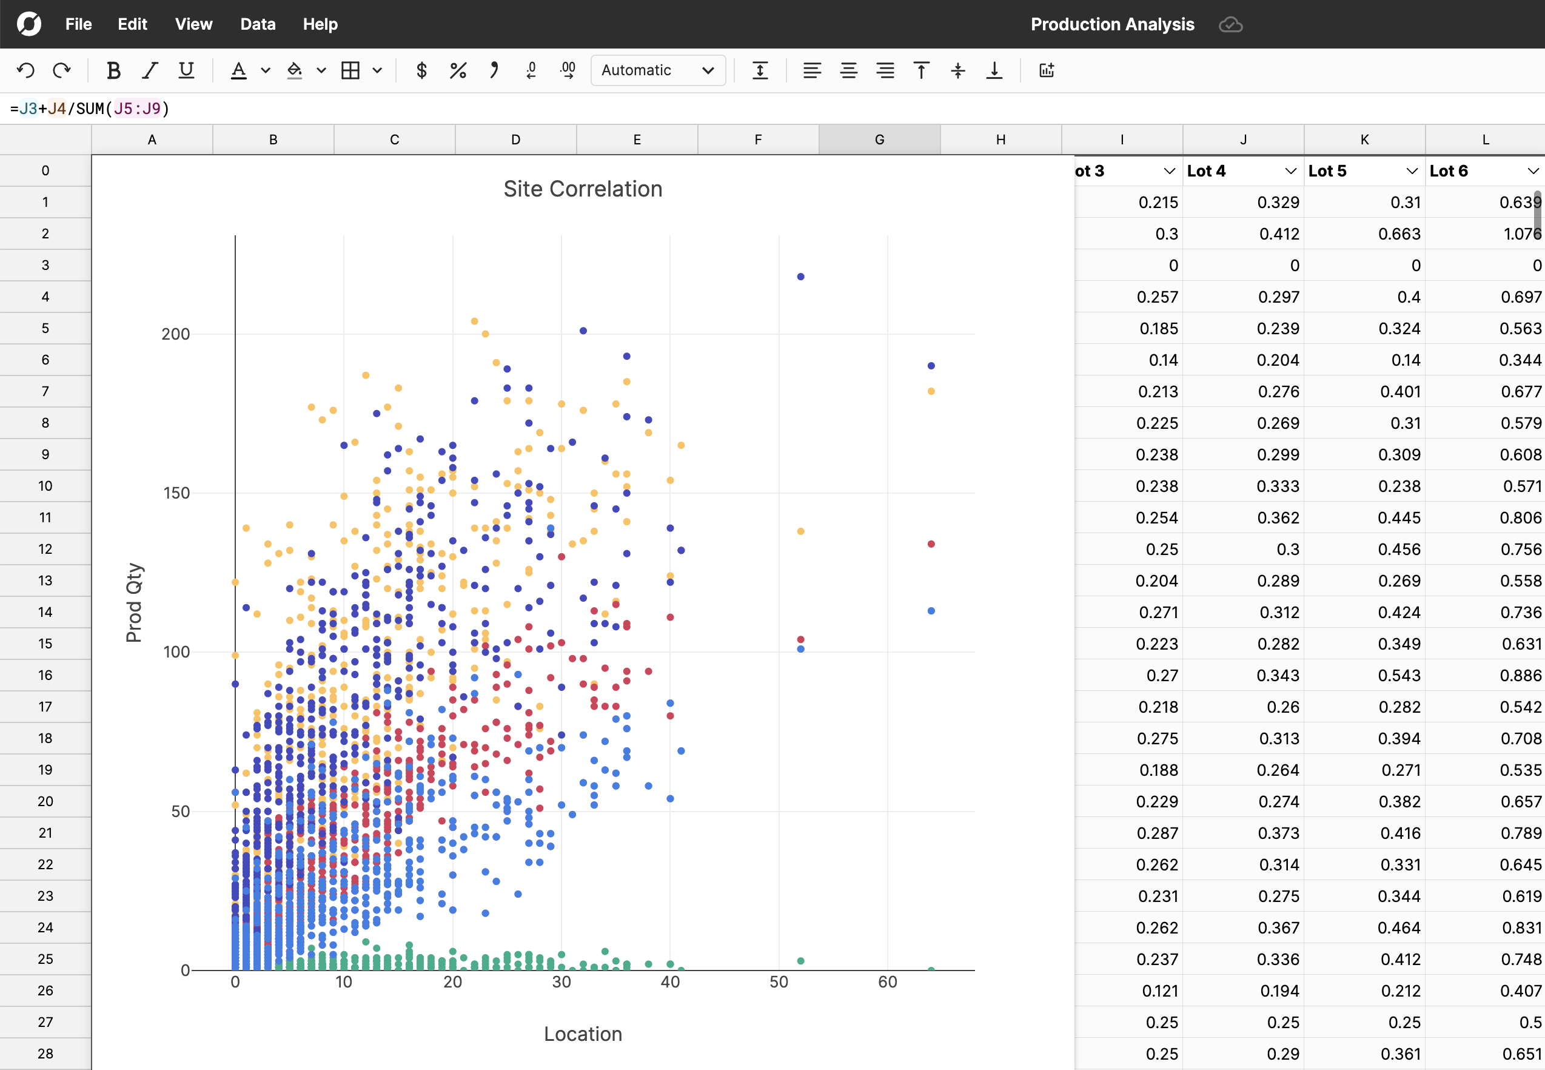
Task: Toggle underline formatting
Action: 186,70
